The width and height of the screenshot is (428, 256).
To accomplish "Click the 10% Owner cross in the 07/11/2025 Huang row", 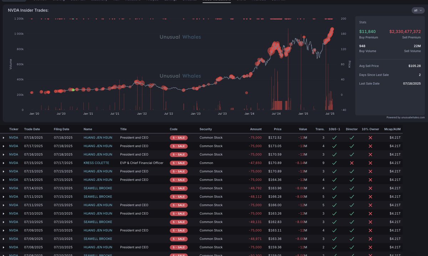I will pyautogui.click(x=371, y=205).
